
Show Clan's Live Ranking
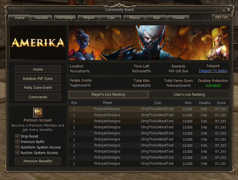[x=189, y=95]
